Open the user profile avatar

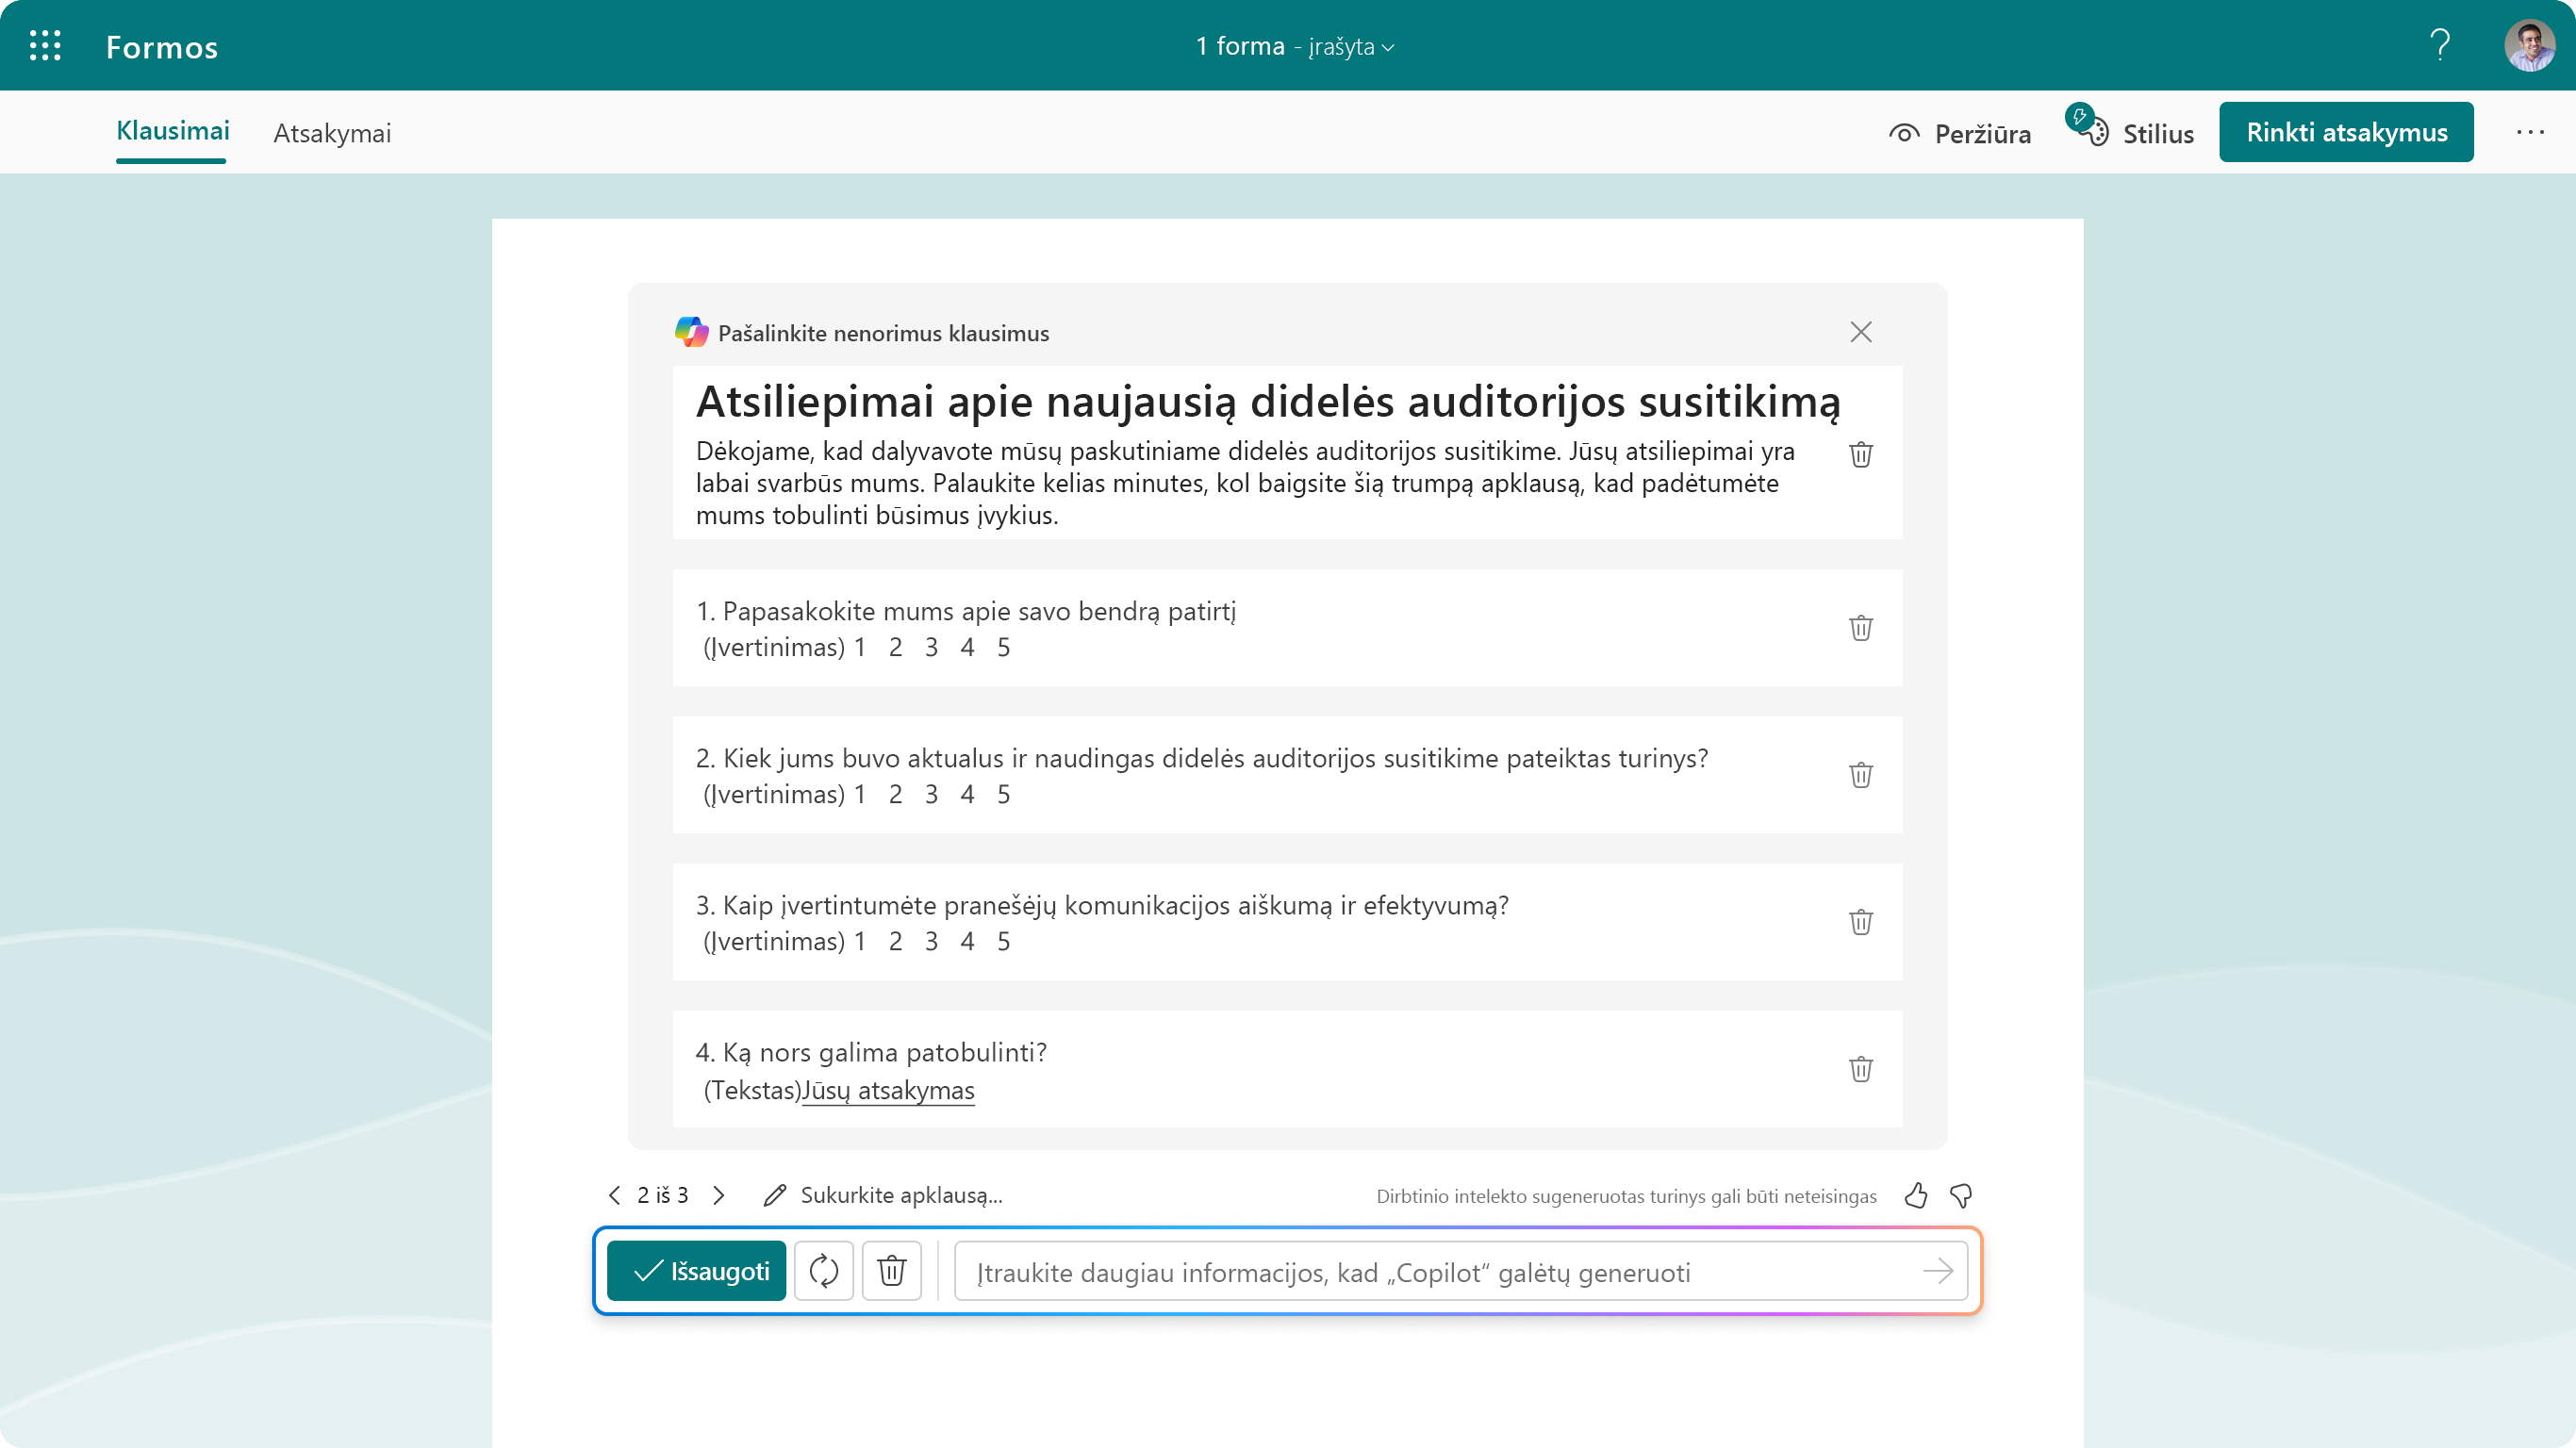pos(2529,46)
